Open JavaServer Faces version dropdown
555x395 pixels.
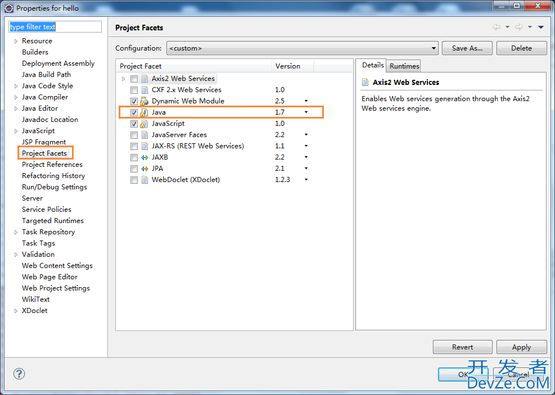click(306, 135)
